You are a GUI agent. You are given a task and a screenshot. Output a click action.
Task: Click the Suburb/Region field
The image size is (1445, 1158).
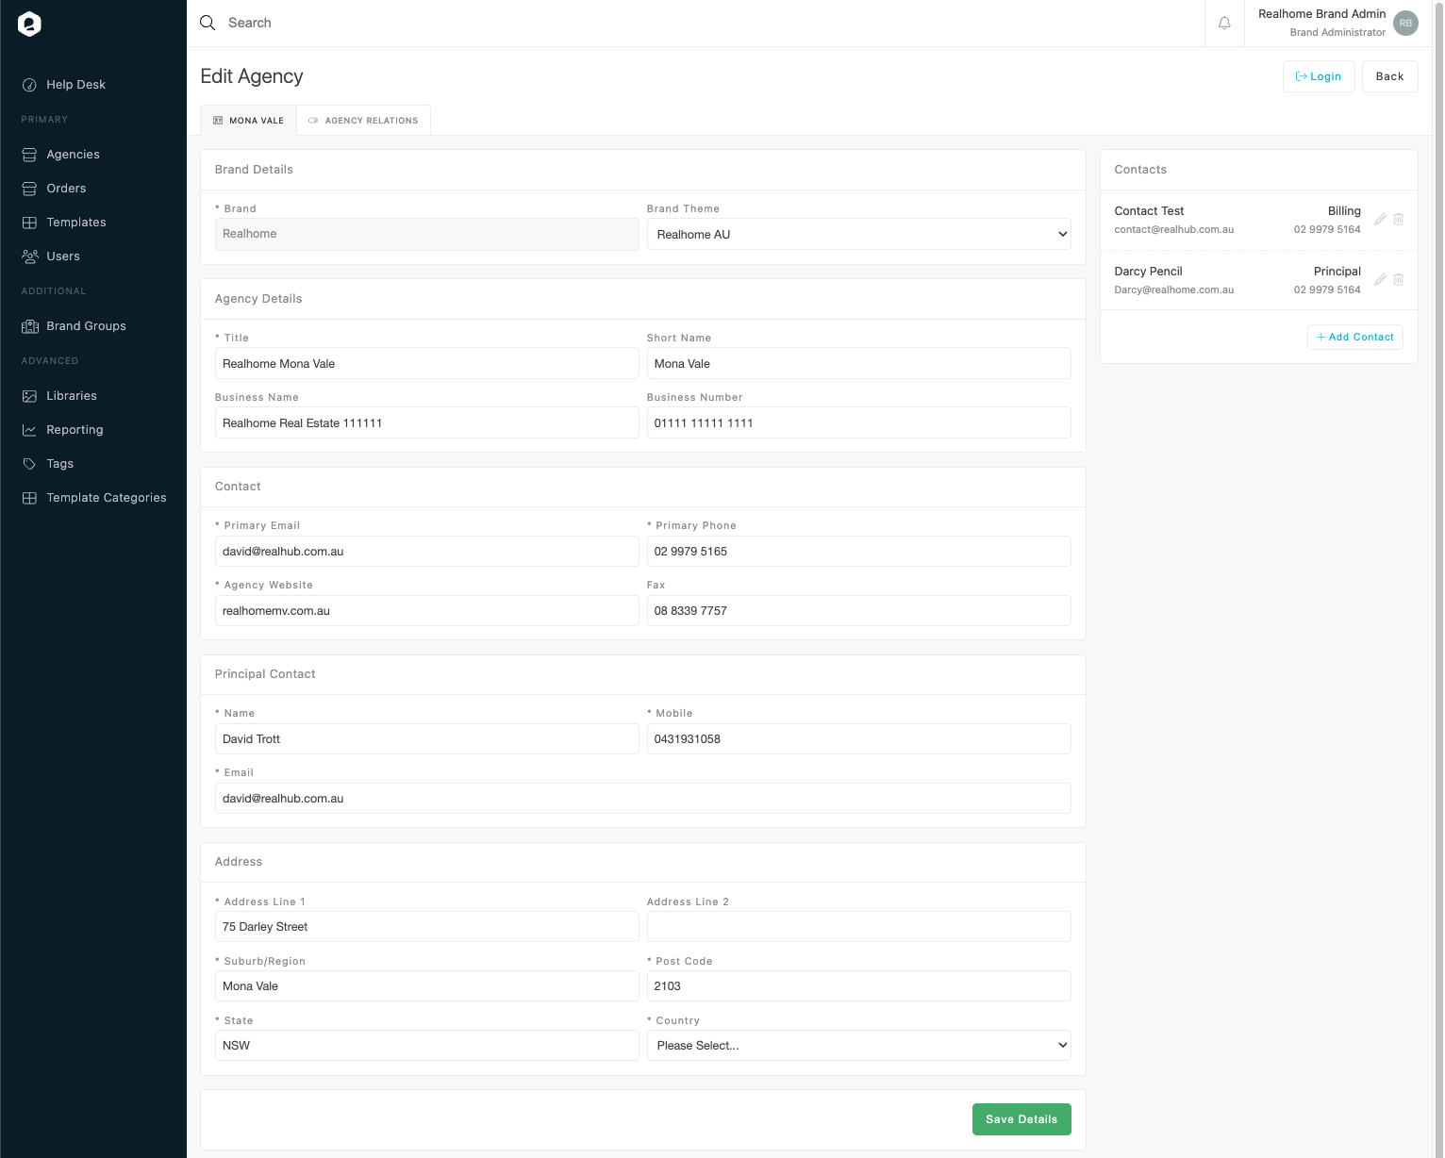pyautogui.click(x=426, y=986)
